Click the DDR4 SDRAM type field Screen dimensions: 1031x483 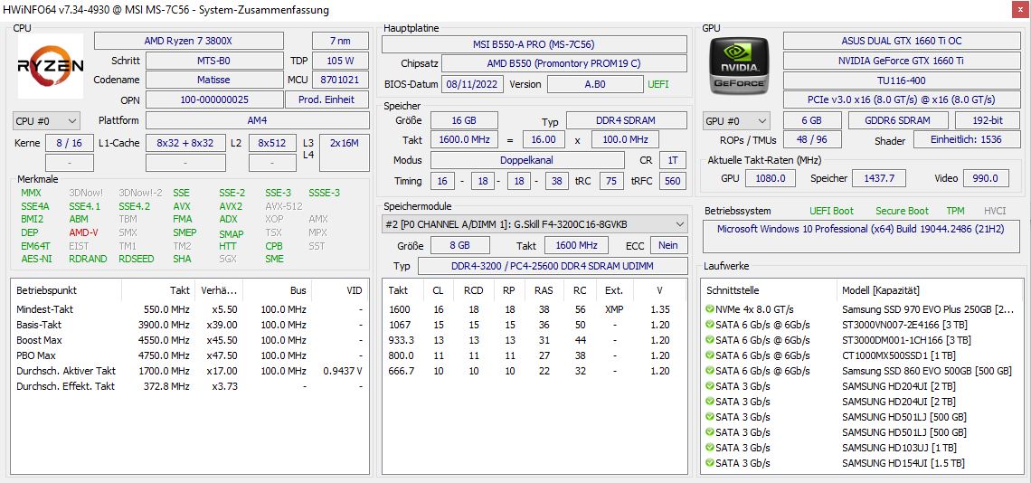tap(626, 121)
